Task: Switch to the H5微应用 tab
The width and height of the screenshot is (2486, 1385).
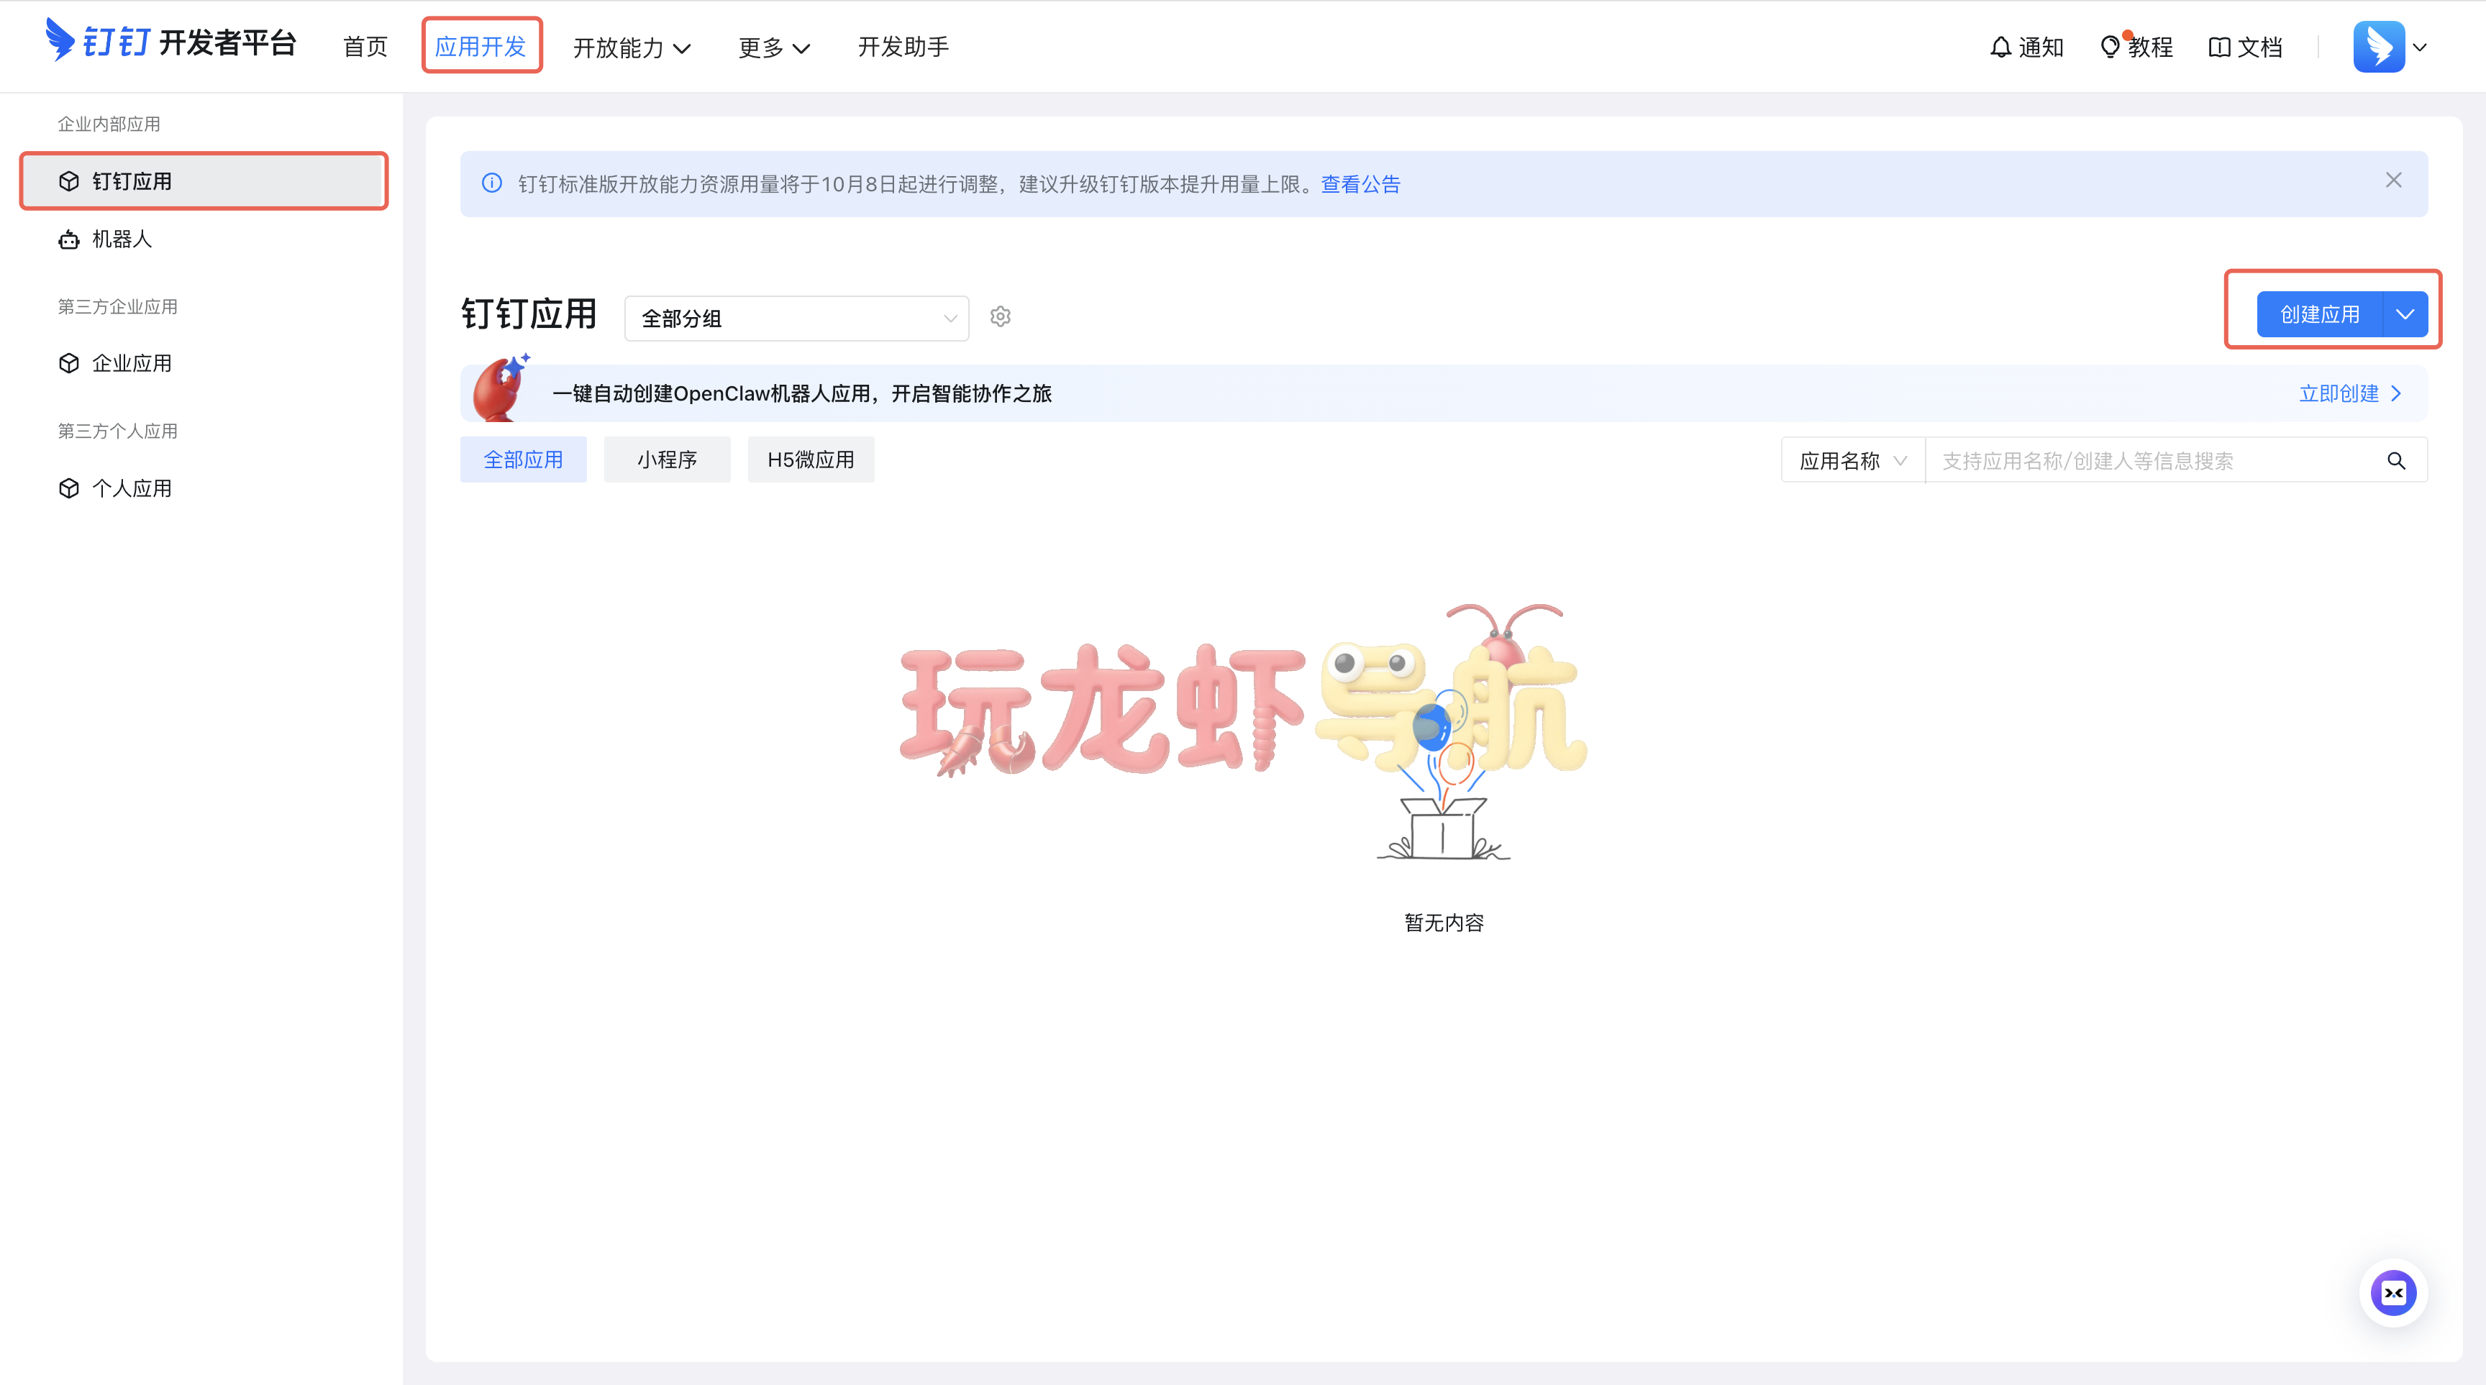Action: tap(811, 460)
